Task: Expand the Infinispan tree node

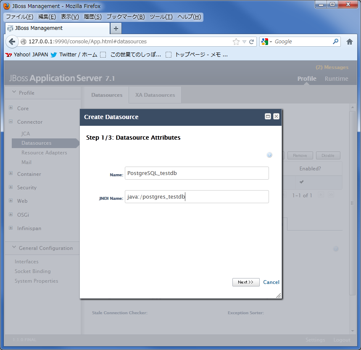Action: 11,228
